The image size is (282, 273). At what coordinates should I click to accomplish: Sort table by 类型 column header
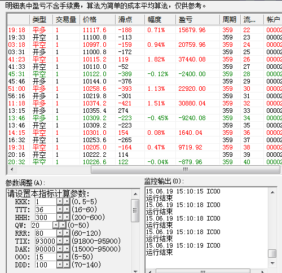click(x=41, y=19)
